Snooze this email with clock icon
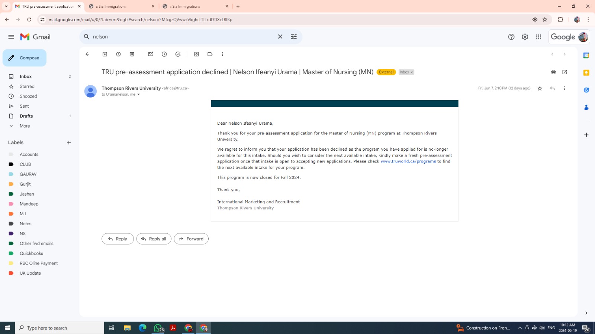Image resolution: width=595 pixels, height=334 pixels. coord(164,54)
